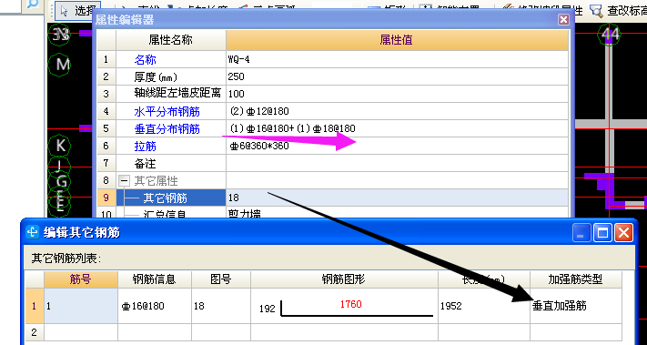Click the 拉筋 value ⌀6@360*360
This screenshot has height=345, width=647.
[x=259, y=146]
